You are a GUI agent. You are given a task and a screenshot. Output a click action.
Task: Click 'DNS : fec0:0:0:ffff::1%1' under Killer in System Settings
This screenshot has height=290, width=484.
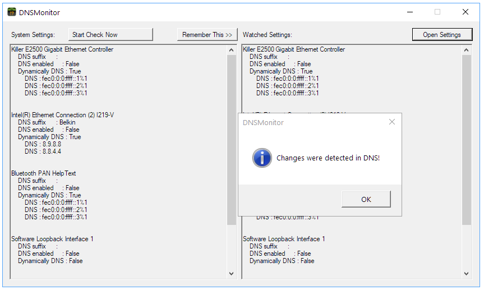click(x=56, y=79)
